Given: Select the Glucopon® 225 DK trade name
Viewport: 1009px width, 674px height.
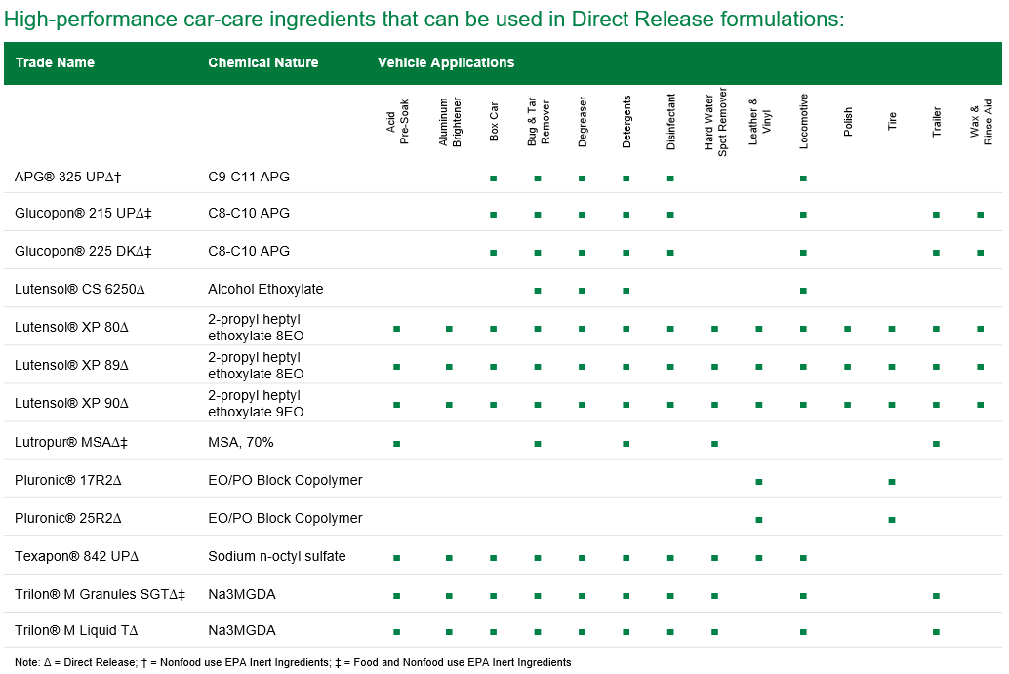Looking at the screenshot, I should coord(83,251).
